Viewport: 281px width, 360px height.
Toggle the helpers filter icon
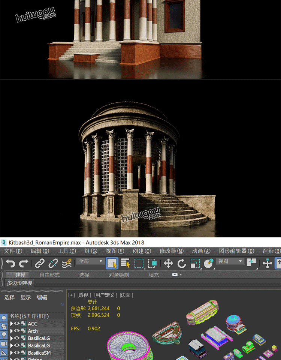click(x=4, y=352)
